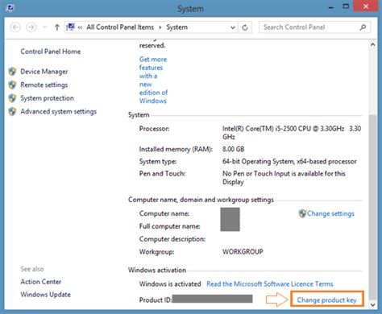
Task: Open Remote settings link
Action: (x=44, y=85)
